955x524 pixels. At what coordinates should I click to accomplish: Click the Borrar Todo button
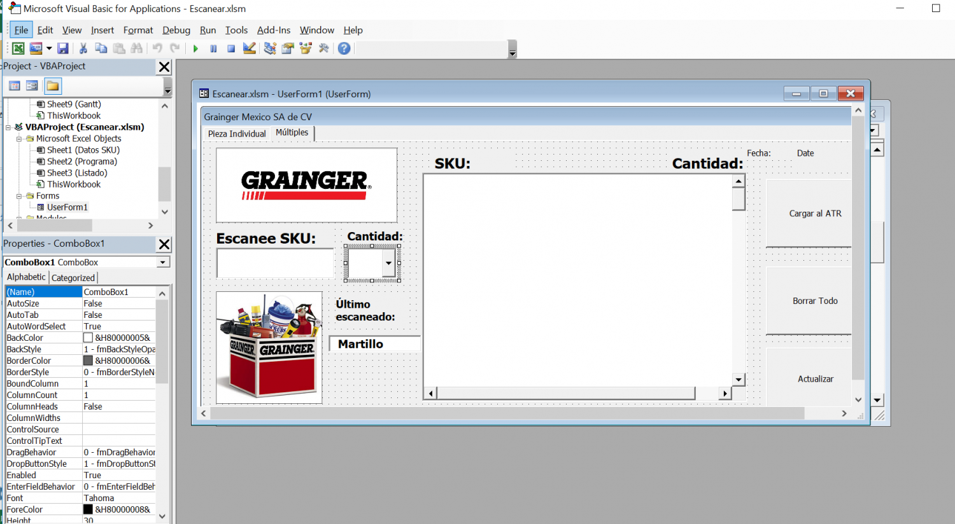tap(809, 301)
